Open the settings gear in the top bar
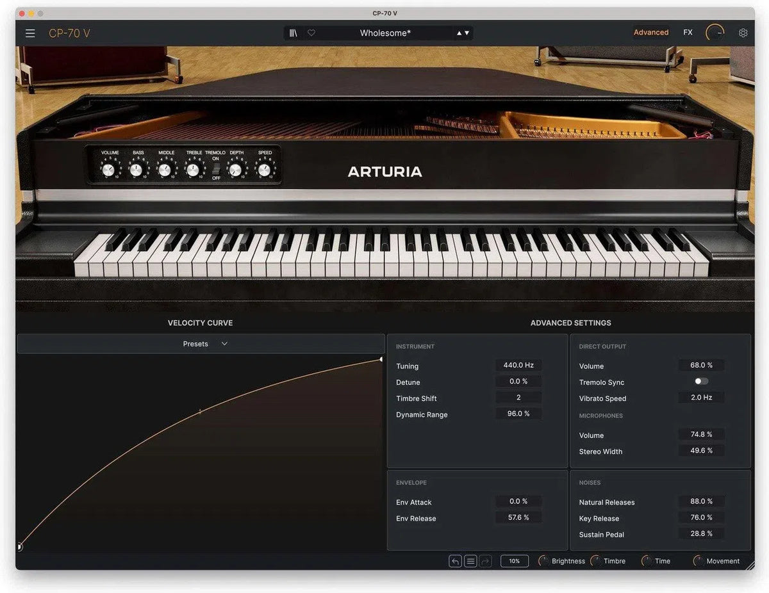The width and height of the screenshot is (769, 593). pyautogui.click(x=743, y=32)
